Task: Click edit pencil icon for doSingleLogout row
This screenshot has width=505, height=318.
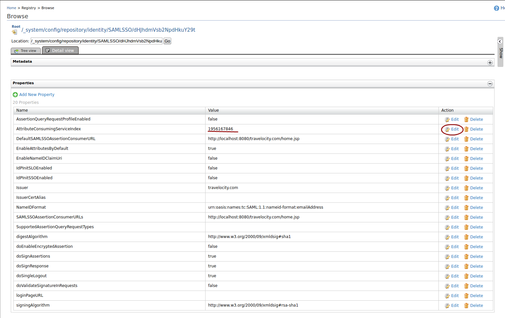Action: (447, 276)
